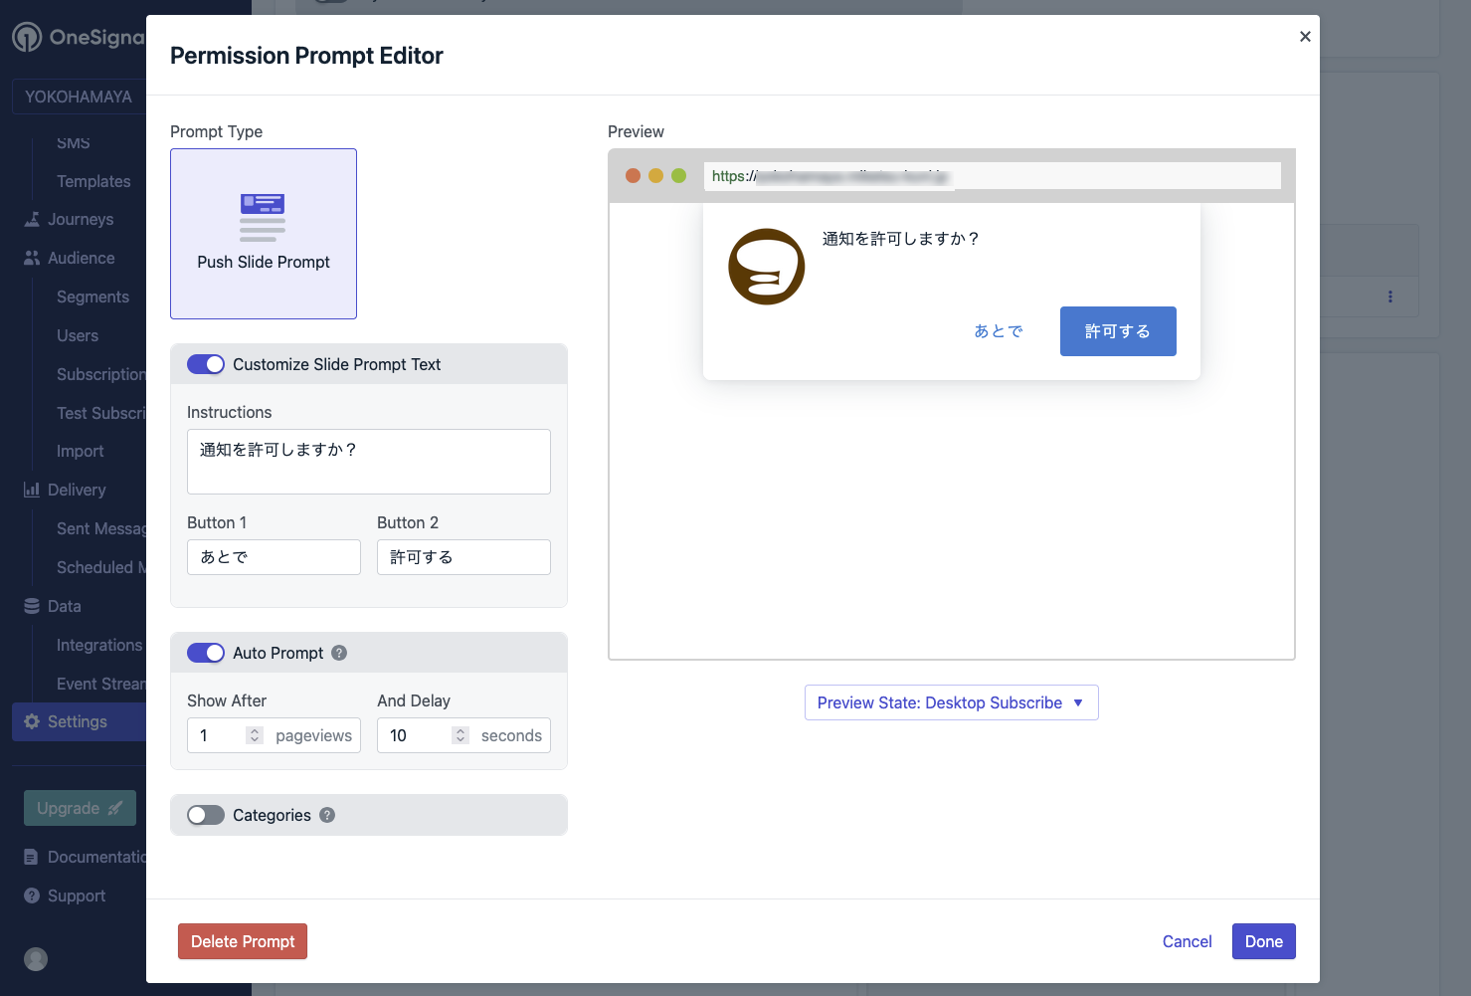The height and width of the screenshot is (996, 1471).
Task: Click into the Instructions text field
Action: coord(368,461)
